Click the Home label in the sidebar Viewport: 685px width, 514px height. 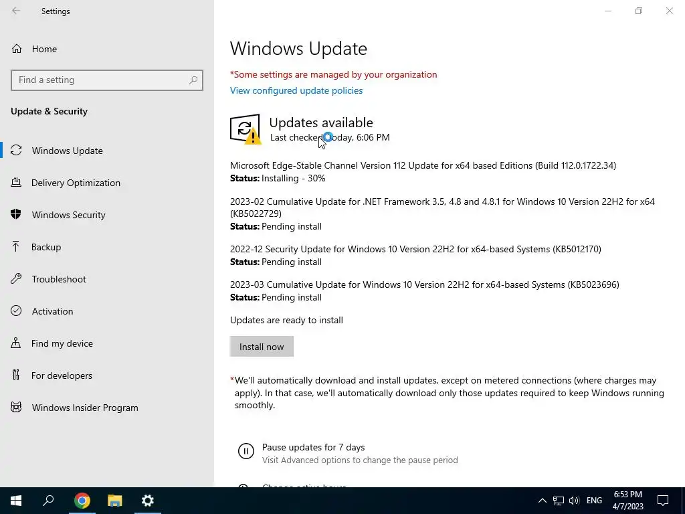pos(44,49)
